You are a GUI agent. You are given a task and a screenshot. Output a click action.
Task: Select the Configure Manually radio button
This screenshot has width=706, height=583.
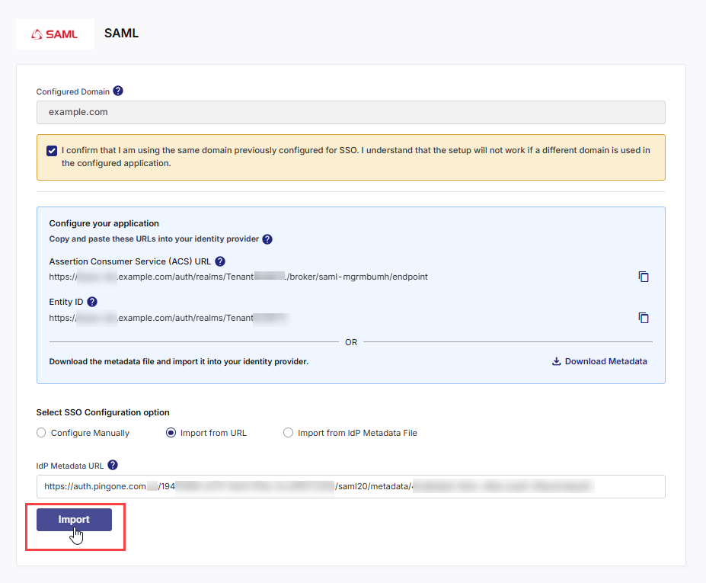click(x=41, y=432)
